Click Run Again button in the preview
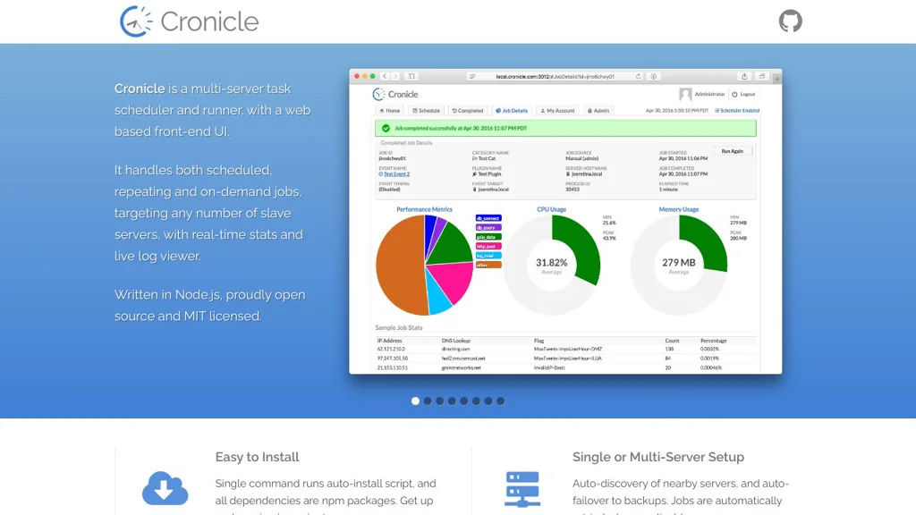This screenshot has height=515, width=916. point(732,151)
